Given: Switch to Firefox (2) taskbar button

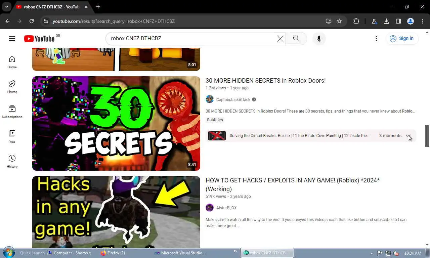Looking at the screenshot, I should (113, 253).
